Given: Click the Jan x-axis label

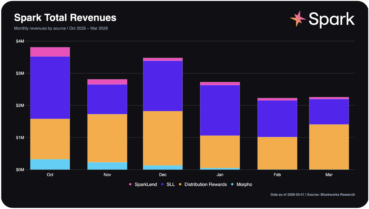Looking at the screenshot, I should (220, 175).
